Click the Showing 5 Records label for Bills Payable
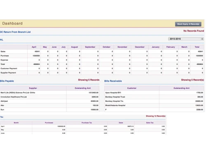The height and width of the screenshot is (154, 206). coord(89,80)
